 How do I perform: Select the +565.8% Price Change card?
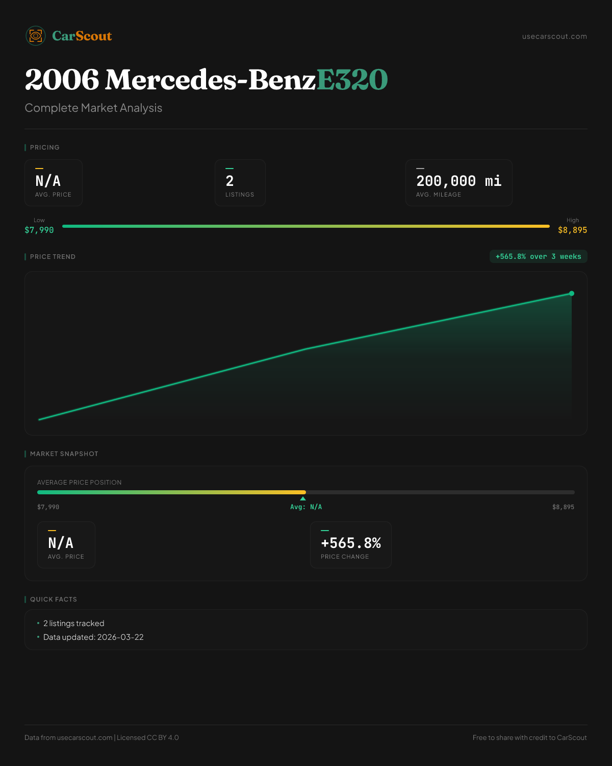350,545
